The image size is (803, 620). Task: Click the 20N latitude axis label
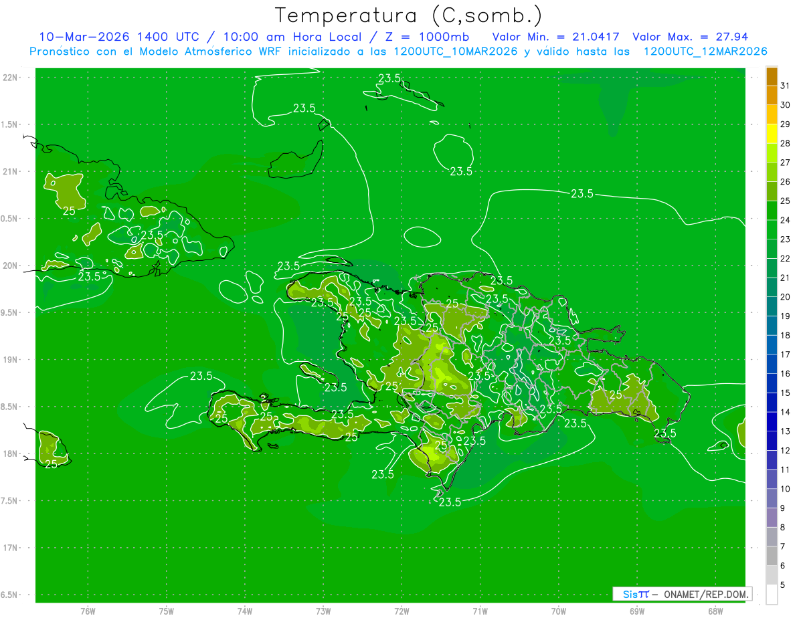pos(11,266)
